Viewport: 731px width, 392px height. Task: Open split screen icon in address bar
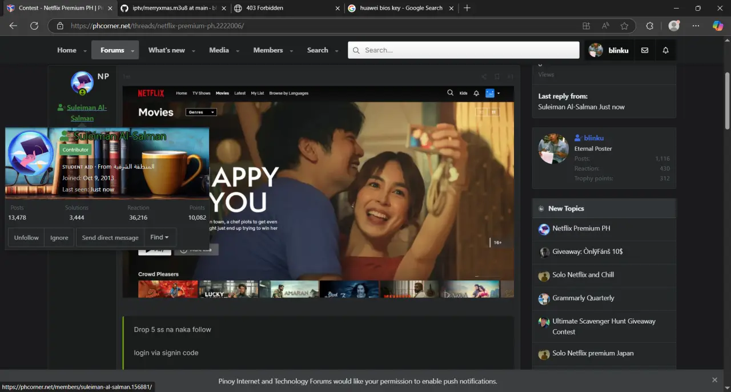[x=586, y=26]
